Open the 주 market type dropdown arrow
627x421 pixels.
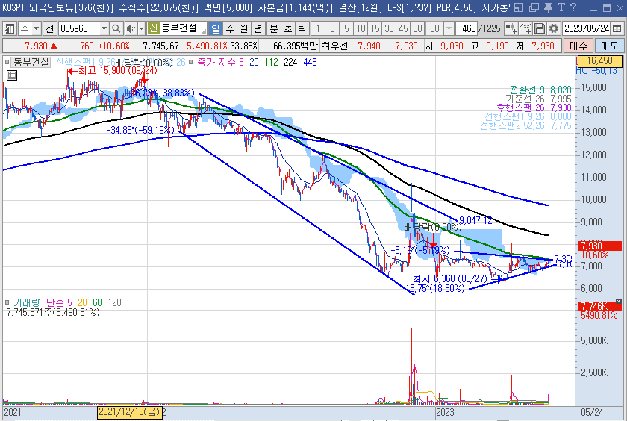point(37,28)
